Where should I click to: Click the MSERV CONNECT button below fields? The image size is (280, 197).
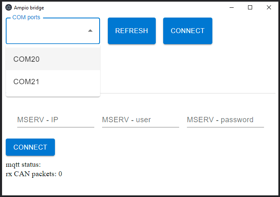click(x=30, y=147)
